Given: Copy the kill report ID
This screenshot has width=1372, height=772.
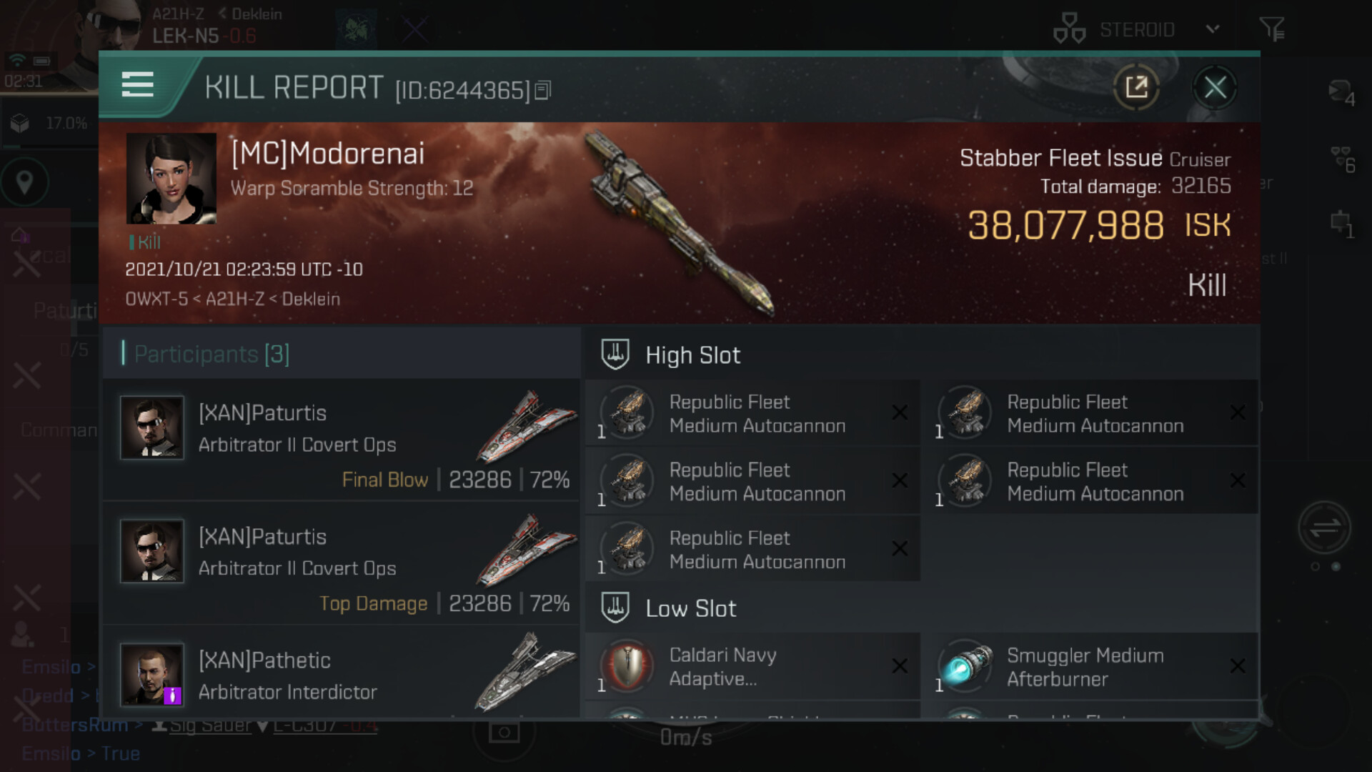Looking at the screenshot, I should (543, 90).
